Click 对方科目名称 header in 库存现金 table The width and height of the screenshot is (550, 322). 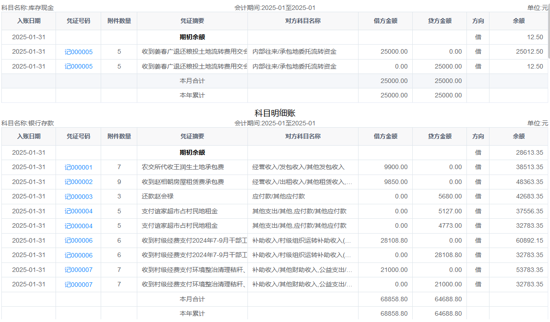[303, 21]
